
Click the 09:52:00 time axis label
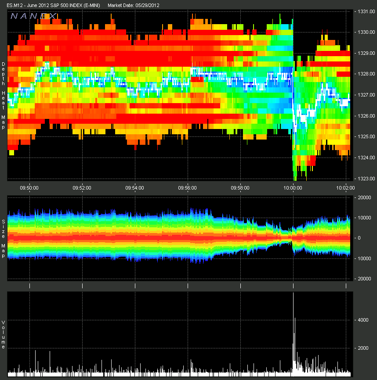[x=82, y=188]
